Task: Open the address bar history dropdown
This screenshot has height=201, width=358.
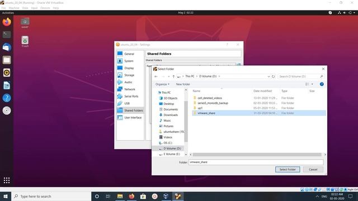Action: (x=268, y=76)
